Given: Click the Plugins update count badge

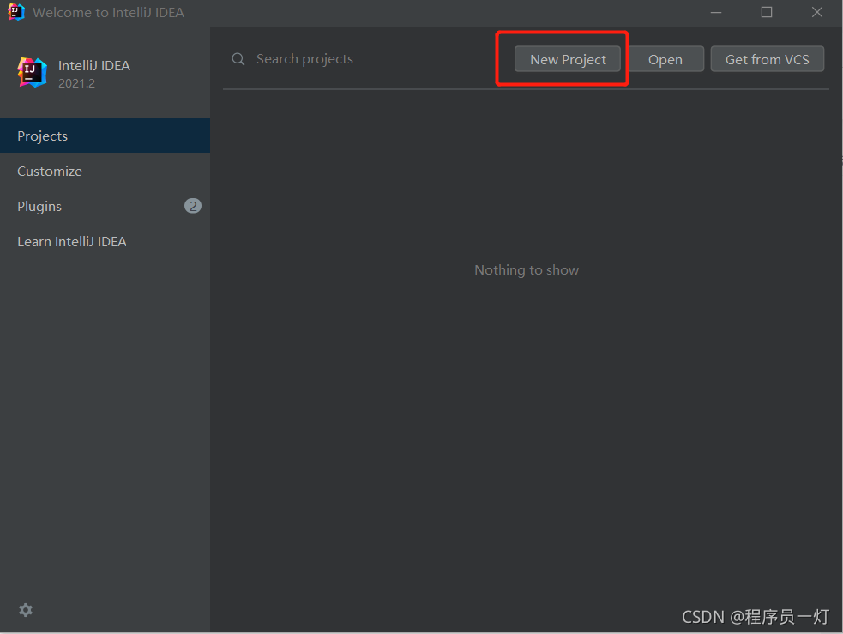Looking at the screenshot, I should coord(192,206).
